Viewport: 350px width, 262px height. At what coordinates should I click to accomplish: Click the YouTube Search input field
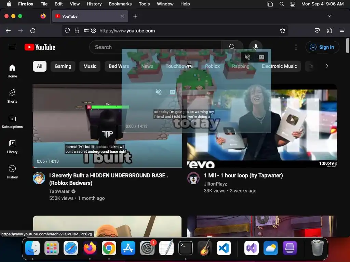pyautogui.click(x=156, y=47)
